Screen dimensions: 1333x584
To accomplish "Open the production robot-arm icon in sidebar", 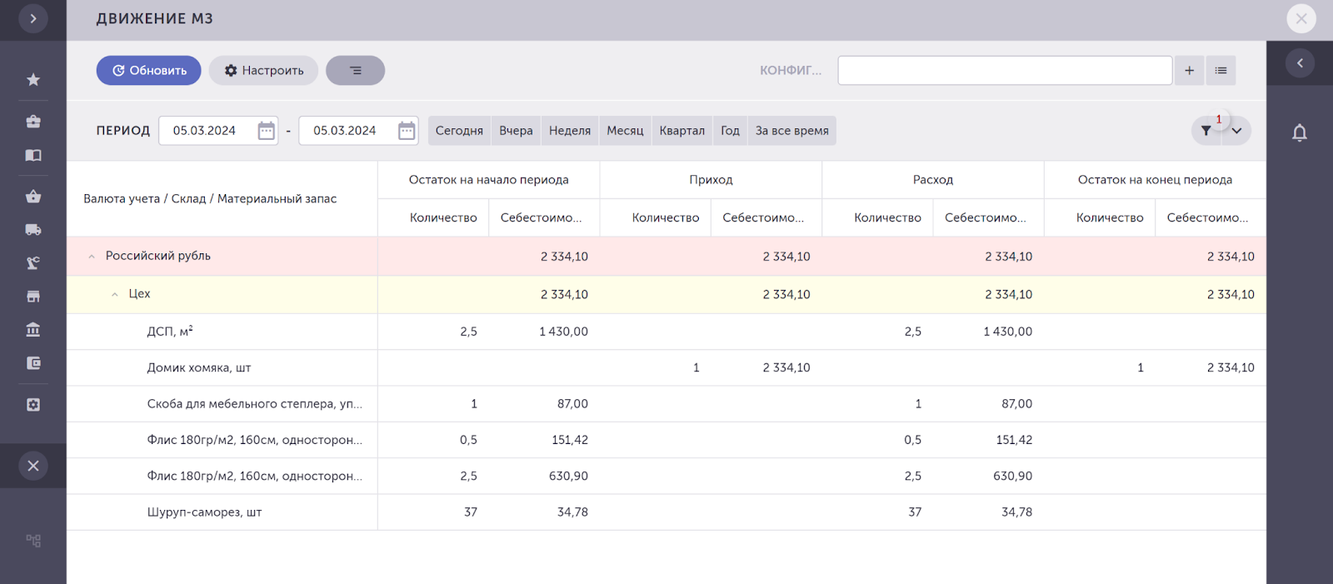I will pyautogui.click(x=33, y=263).
